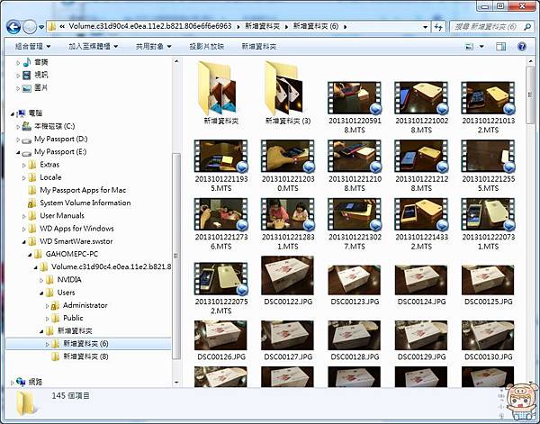This screenshot has height=424, width=540.
Task: Click the refresh button beside address bar
Action: (x=438, y=26)
